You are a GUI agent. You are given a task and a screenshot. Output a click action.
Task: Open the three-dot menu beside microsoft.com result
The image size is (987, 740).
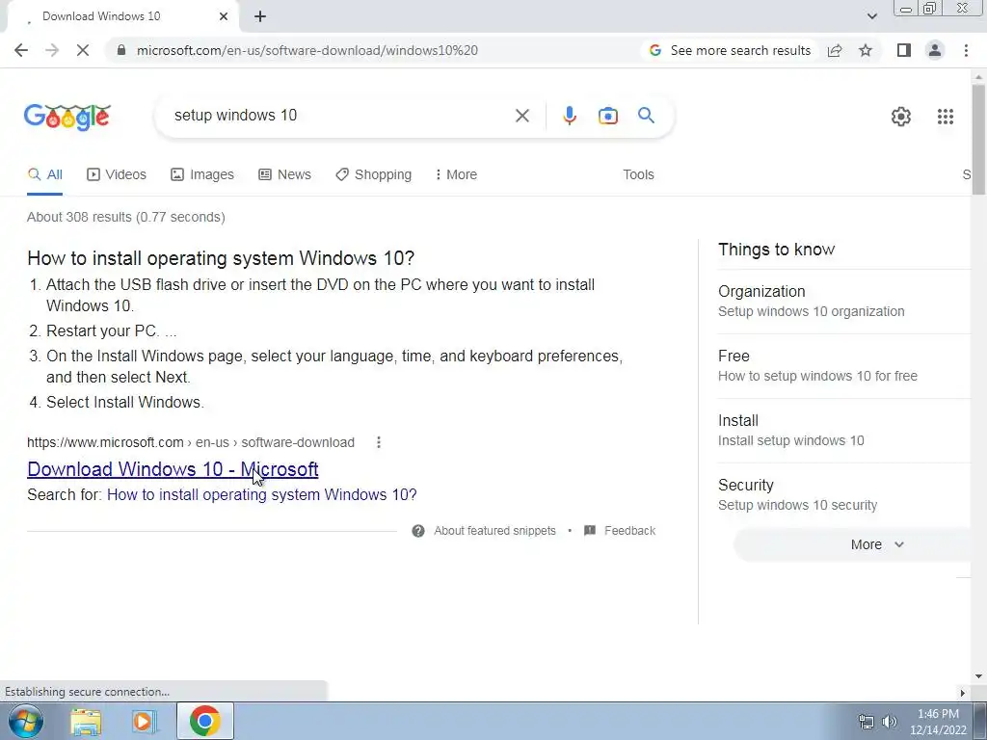(x=378, y=442)
